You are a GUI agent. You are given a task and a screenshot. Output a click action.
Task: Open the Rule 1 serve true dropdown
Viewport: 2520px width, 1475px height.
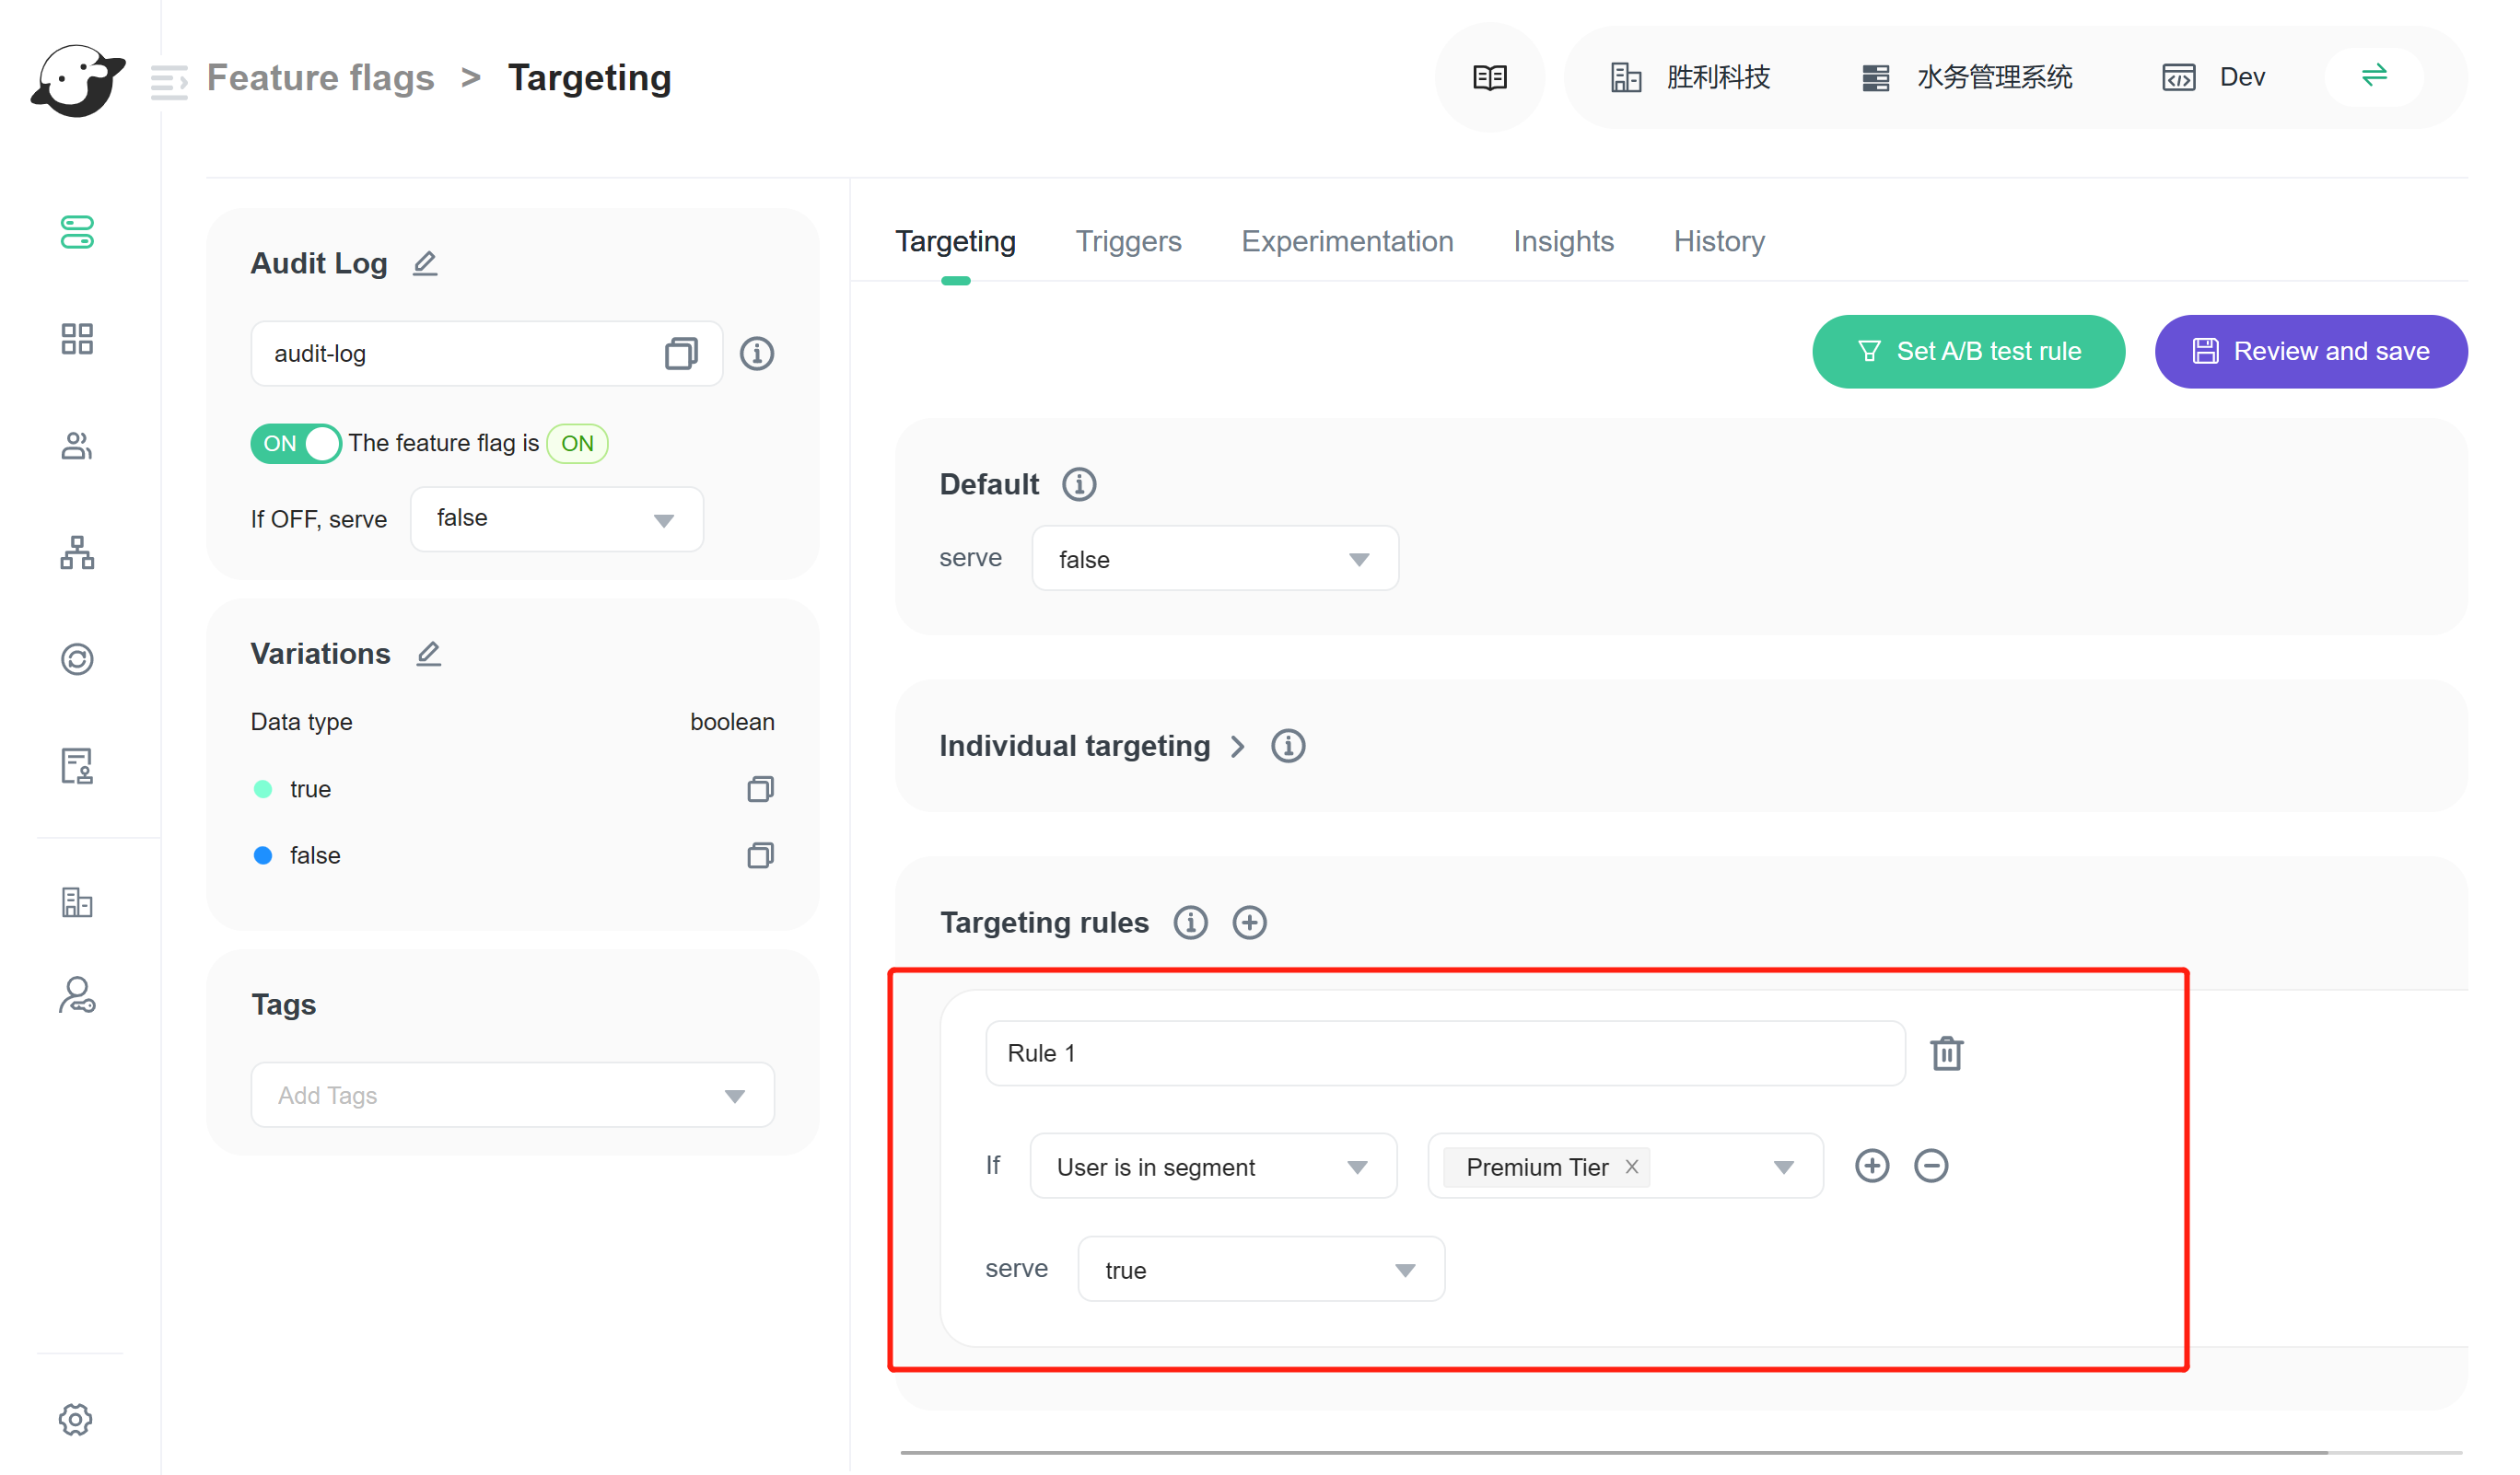[x=1261, y=1271]
